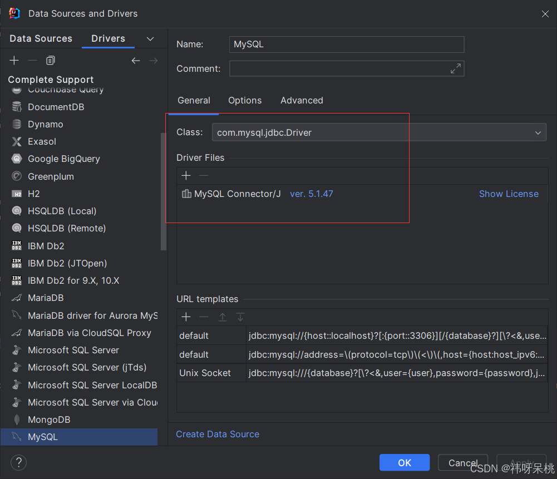Select HSQLDB (Local) driver
This screenshot has width=557, height=479.
(x=79, y=211)
